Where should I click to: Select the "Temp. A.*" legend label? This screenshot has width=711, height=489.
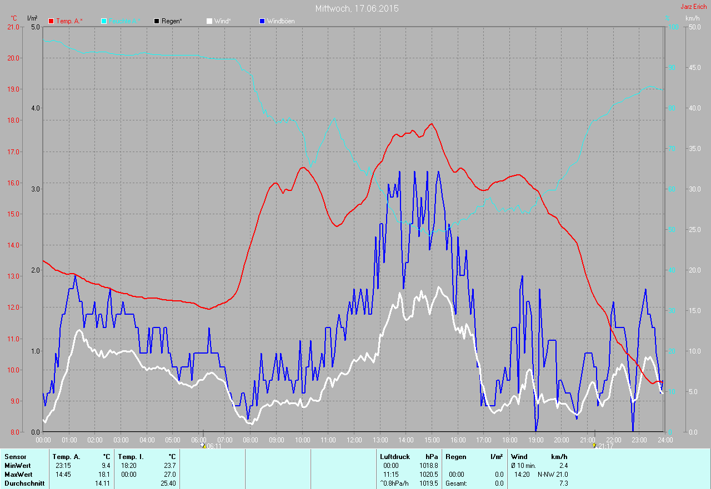[x=69, y=22]
